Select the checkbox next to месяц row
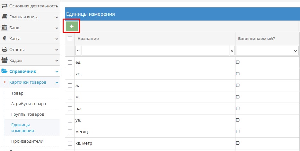Screen dimensions: 300x151 pos(70,132)
